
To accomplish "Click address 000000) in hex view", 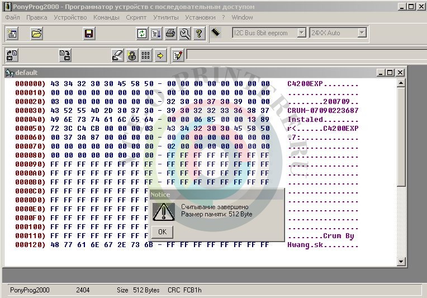I will coord(30,84).
